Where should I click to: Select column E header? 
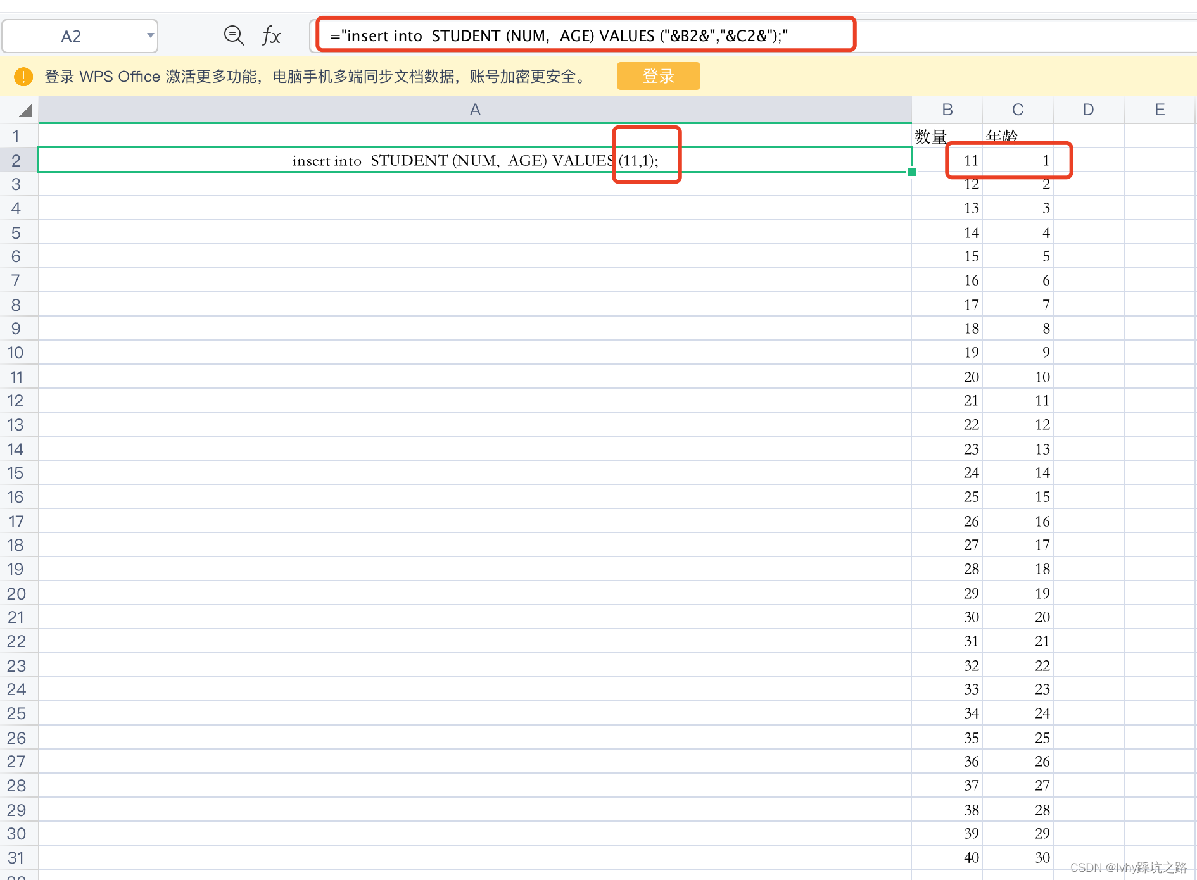[1159, 110]
